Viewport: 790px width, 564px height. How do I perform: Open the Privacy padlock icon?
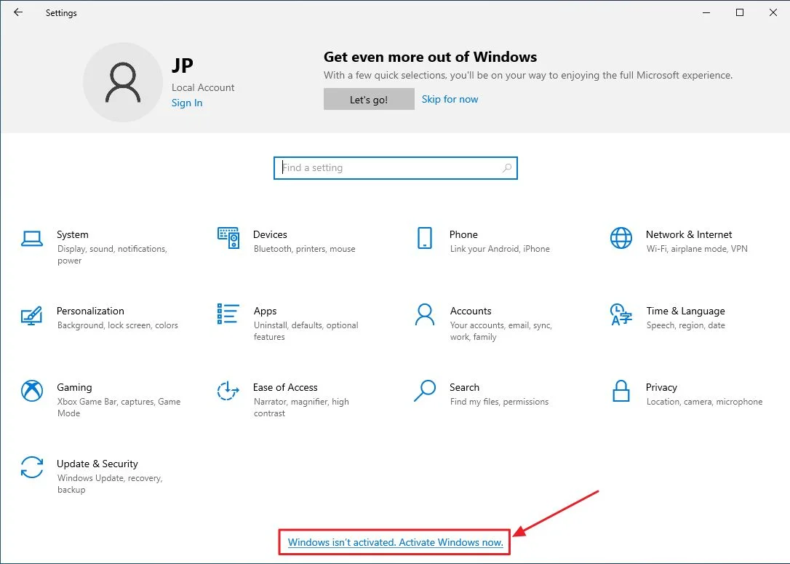click(x=621, y=391)
